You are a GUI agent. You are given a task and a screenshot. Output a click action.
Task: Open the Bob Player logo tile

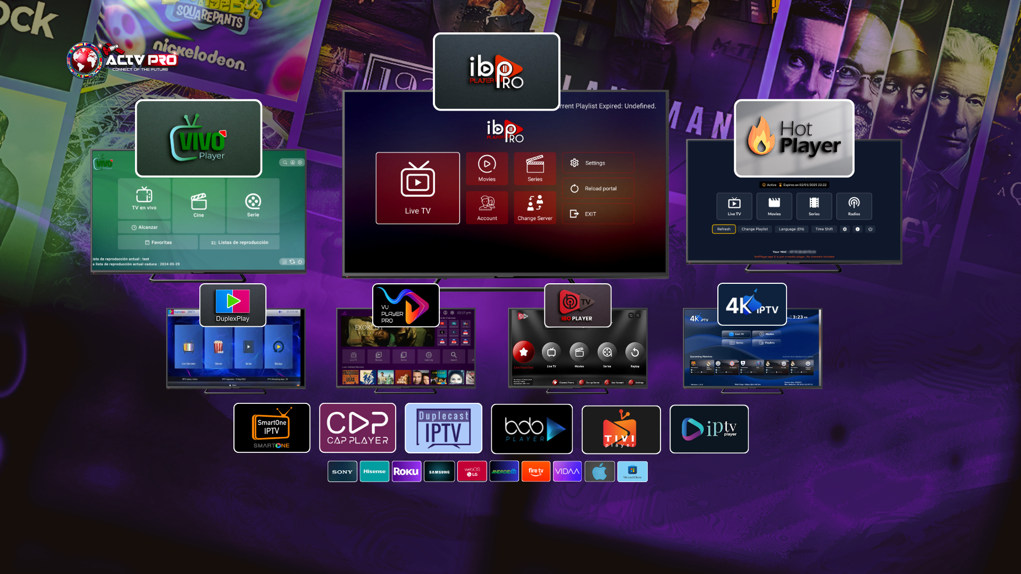(x=532, y=428)
